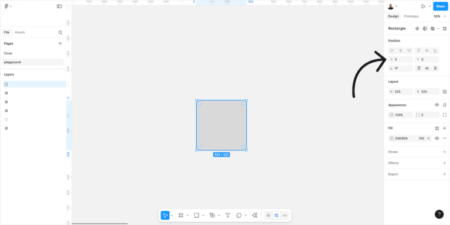Open present options arrow beside play
The height and width of the screenshot is (225, 450).
429,6
